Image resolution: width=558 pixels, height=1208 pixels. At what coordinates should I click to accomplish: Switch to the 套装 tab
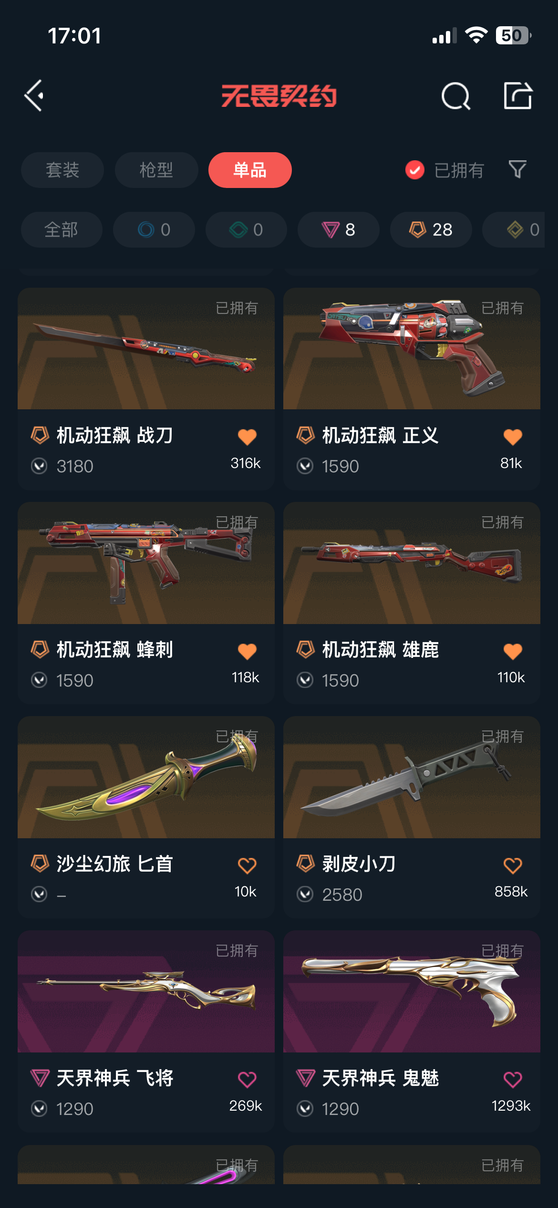tap(62, 170)
